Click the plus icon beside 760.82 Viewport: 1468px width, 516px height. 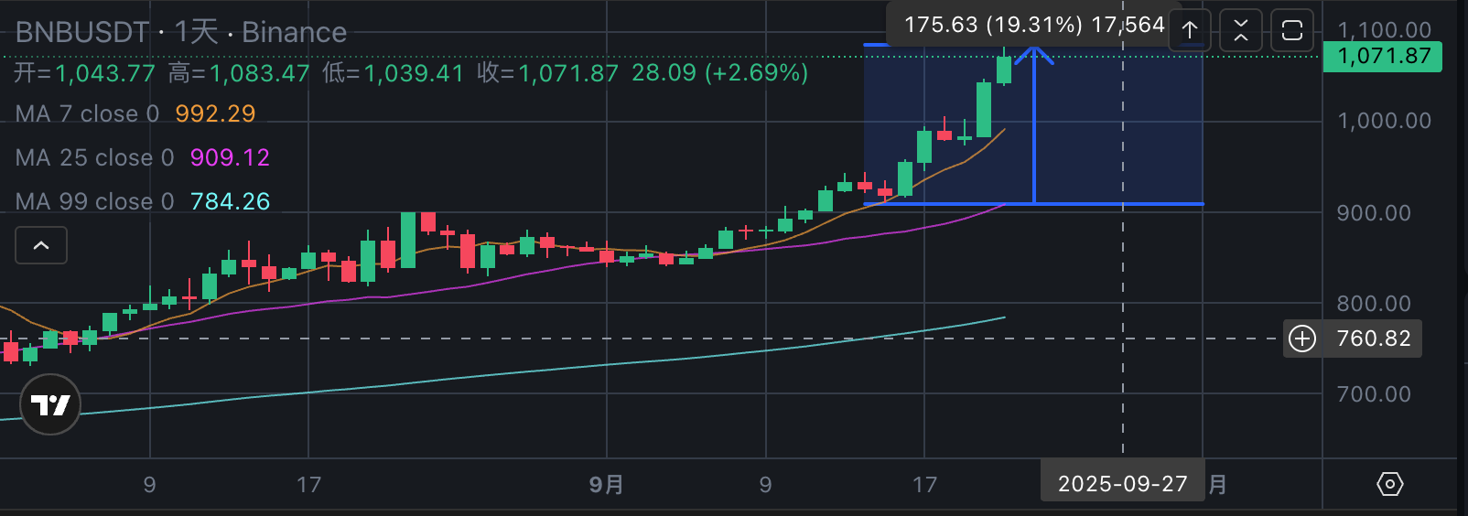[x=1301, y=339]
